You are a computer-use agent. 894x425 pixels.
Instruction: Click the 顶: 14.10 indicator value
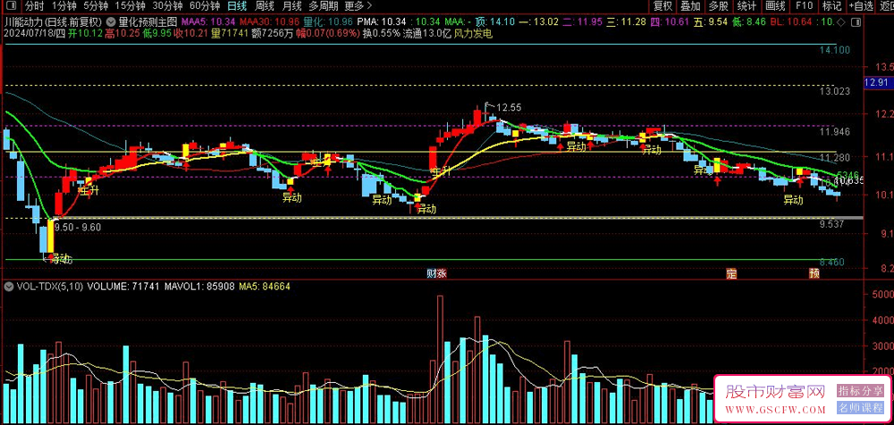[495, 22]
